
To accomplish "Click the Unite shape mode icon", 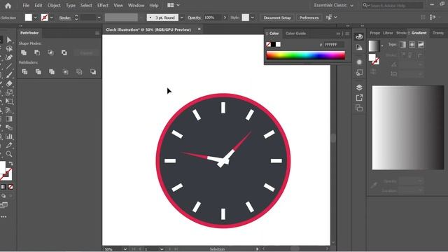I will [x=24, y=52].
